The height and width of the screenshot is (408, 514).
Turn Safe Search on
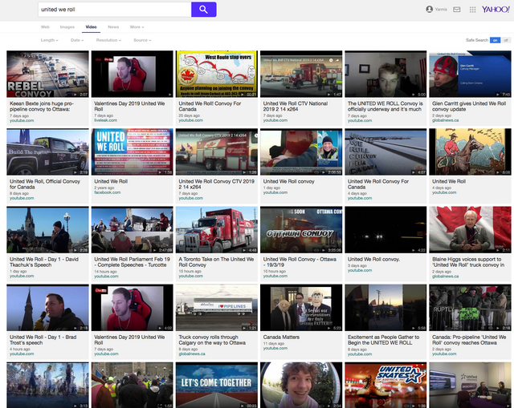click(495, 40)
